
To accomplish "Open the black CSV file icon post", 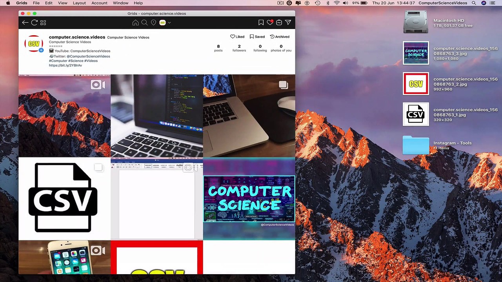I will pyautogui.click(x=64, y=199).
